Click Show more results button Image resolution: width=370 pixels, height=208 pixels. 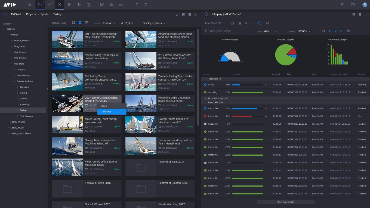coord(285,202)
